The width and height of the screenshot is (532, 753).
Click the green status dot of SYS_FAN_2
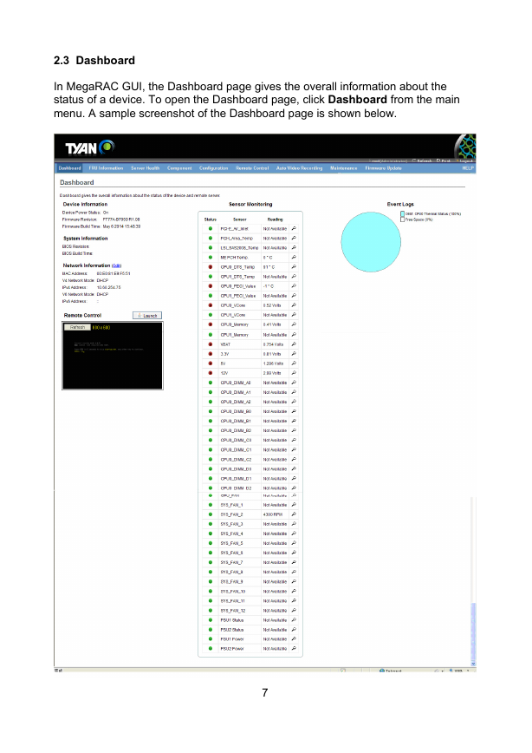(210, 514)
